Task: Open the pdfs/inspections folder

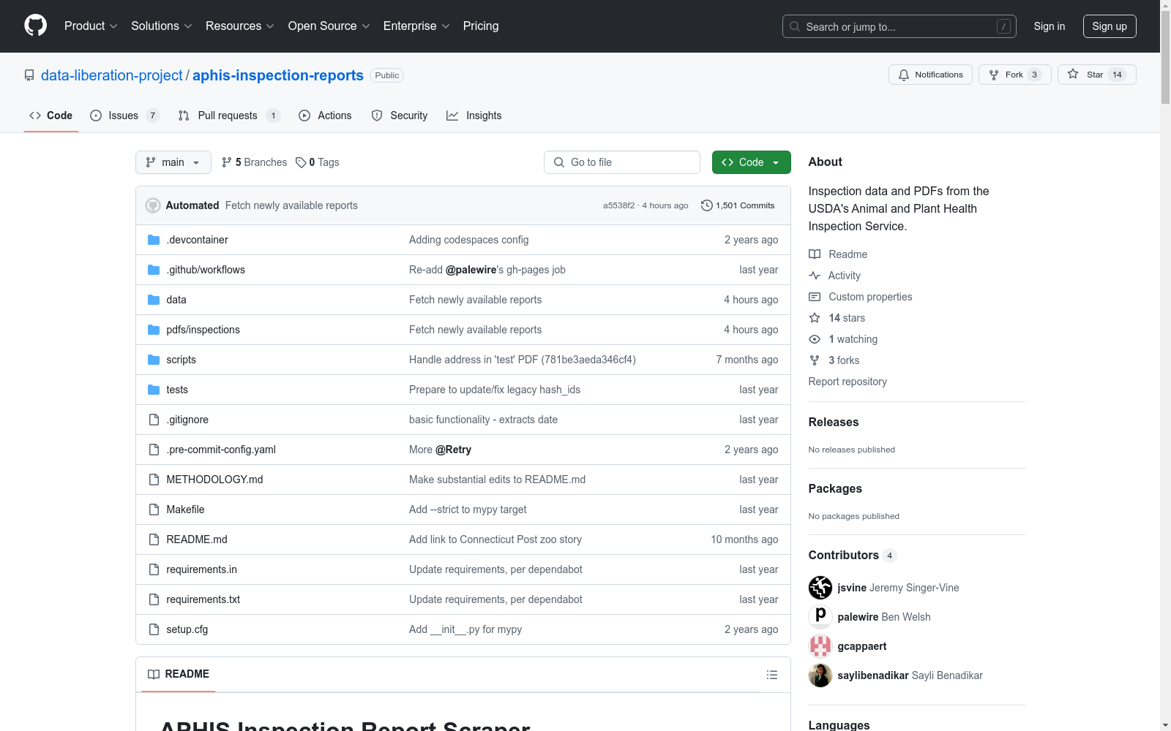Action: tap(203, 330)
